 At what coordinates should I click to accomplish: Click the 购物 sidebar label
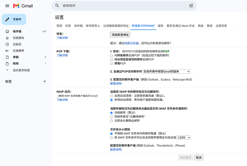click(x=16, y=64)
